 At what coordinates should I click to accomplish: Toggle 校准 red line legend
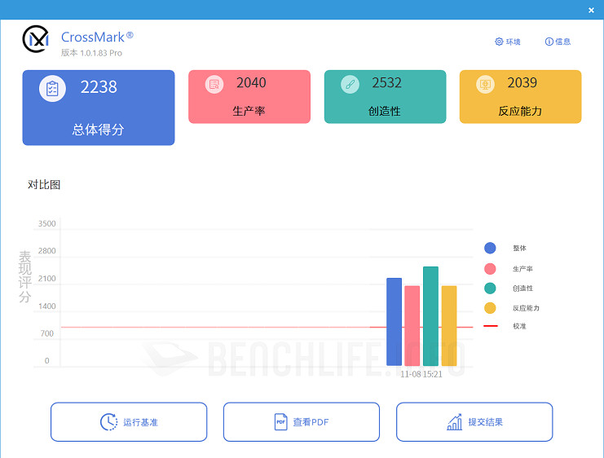[x=490, y=326]
